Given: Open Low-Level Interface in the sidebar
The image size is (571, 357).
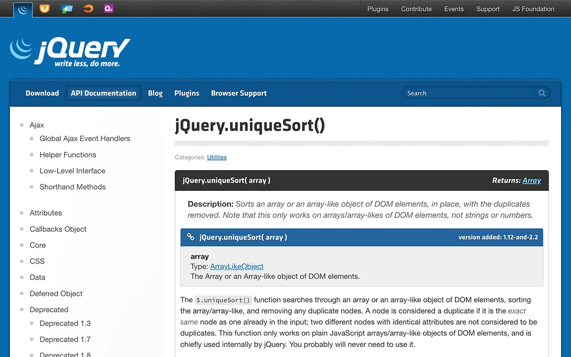Looking at the screenshot, I should (72, 171).
